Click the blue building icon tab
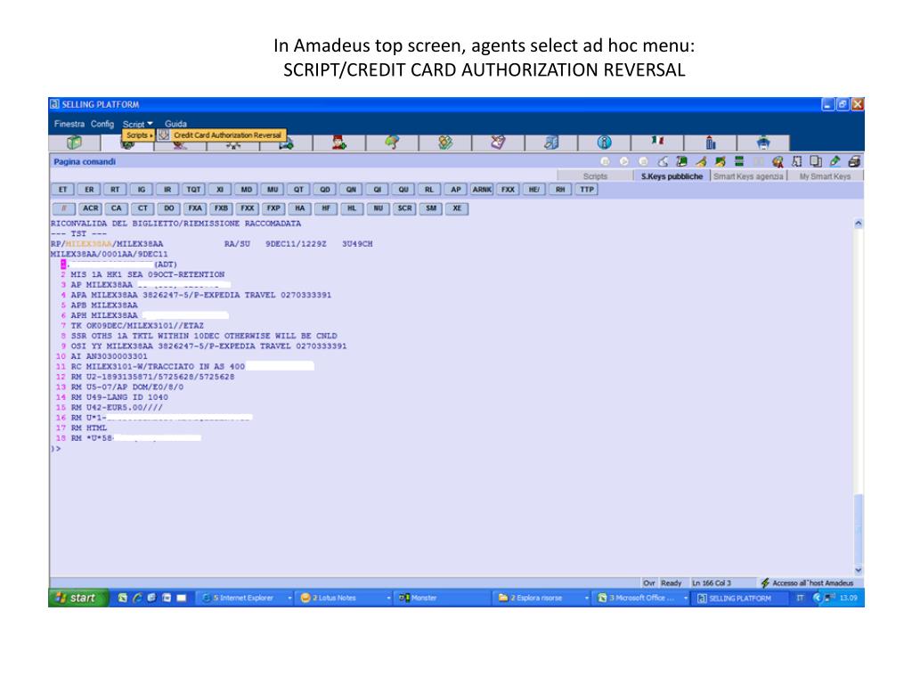Image resolution: width=912 pixels, height=684 pixels. [x=710, y=142]
